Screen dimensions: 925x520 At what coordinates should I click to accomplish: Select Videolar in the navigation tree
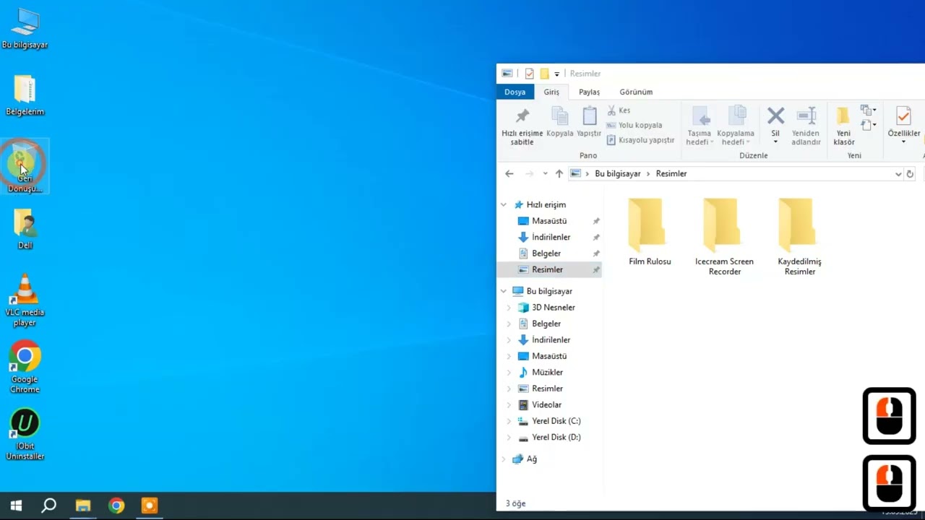(x=546, y=405)
